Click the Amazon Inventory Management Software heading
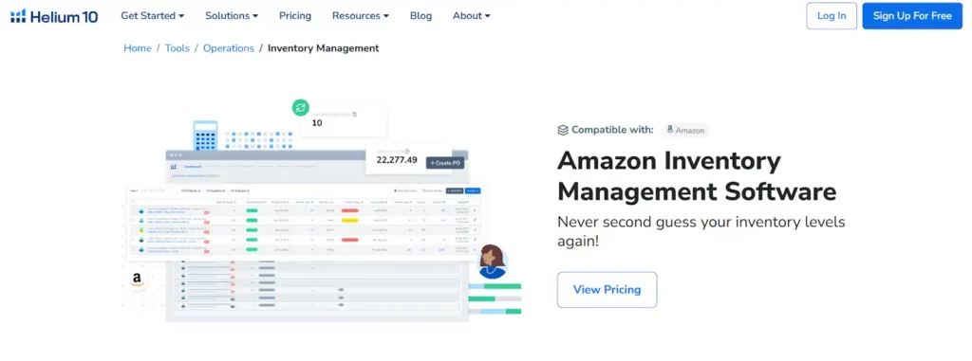Viewport: 972px width, 361px height. 697,176
